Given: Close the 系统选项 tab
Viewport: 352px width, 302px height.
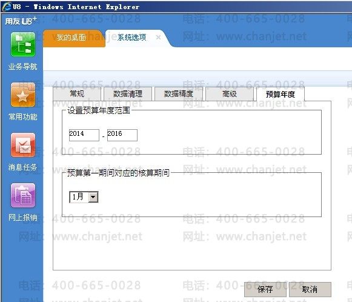Looking at the screenshot, I should pos(158,38).
